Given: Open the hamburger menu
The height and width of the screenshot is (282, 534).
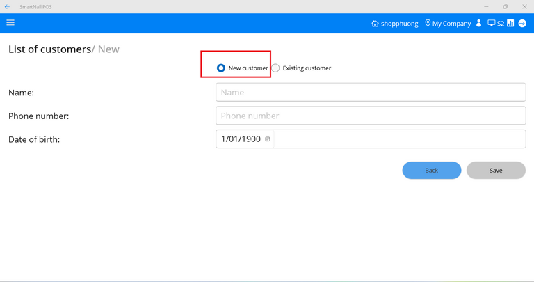Looking at the screenshot, I should (10, 23).
